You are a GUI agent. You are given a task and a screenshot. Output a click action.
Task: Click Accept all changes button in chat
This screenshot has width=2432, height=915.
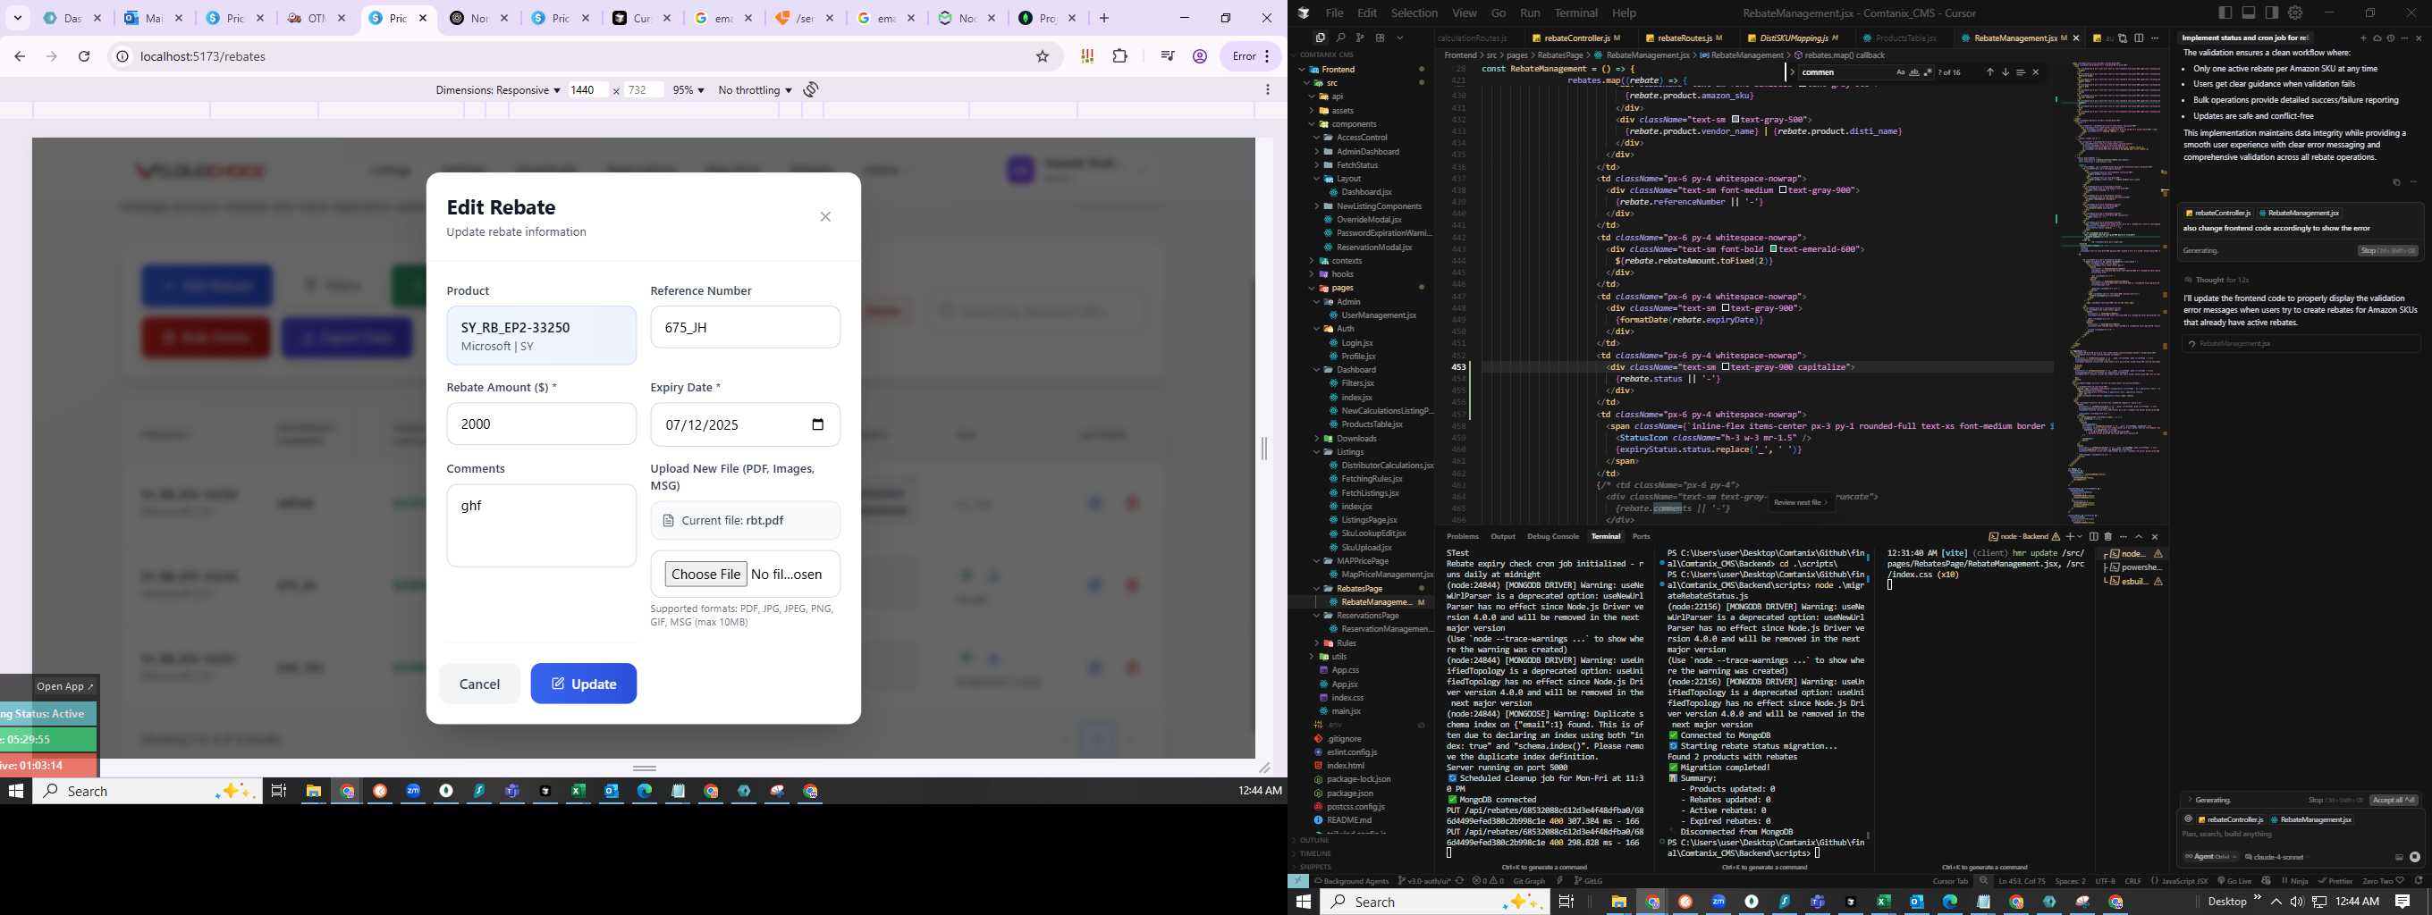(x=2394, y=800)
